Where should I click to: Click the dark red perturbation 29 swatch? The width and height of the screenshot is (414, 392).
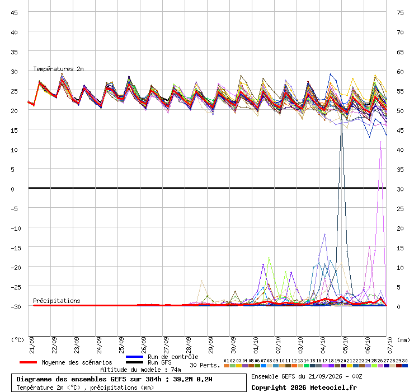coord(399,366)
